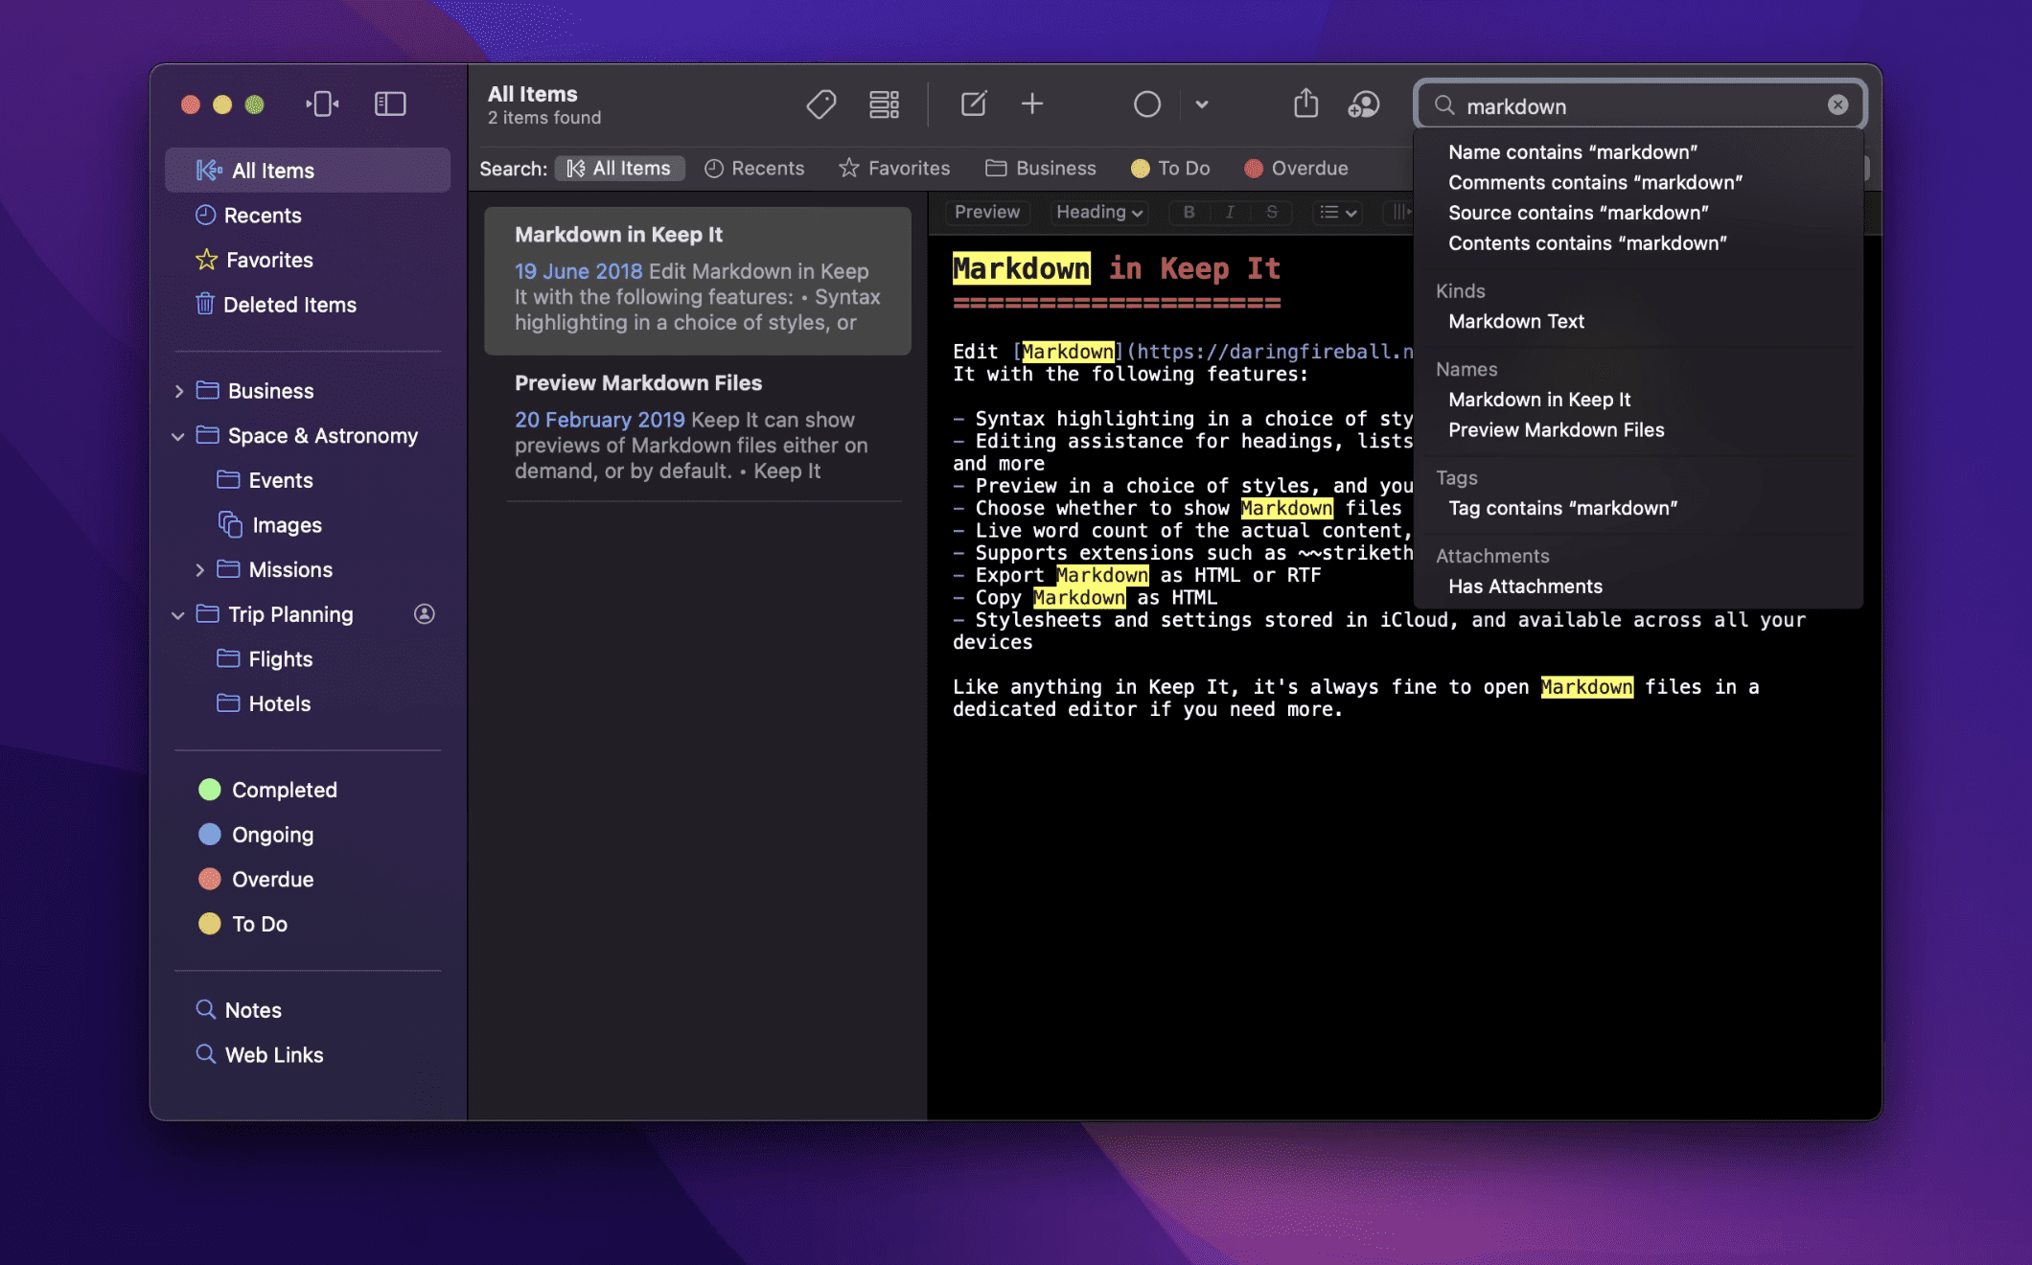Collapse the Space & Astronomy folder
2032x1265 pixels.
[177, 436]
